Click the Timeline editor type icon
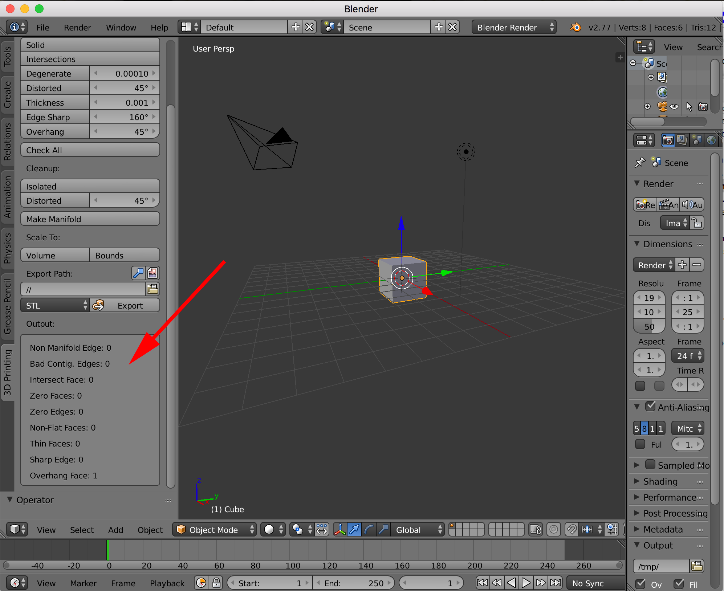Screen dimensions: 724x591 [x=17, y=583]
